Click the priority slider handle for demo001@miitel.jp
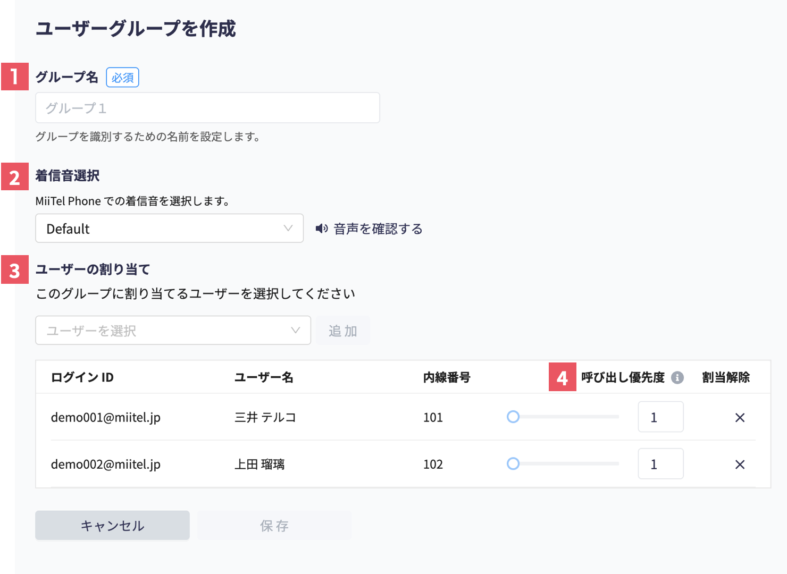 pos(513,417)
